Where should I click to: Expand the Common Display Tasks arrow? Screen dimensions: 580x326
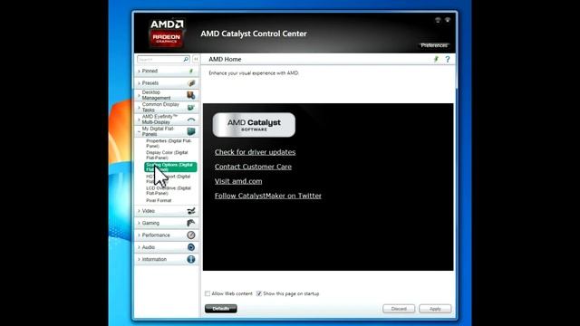pyautogui.click(x=139, y=108)
